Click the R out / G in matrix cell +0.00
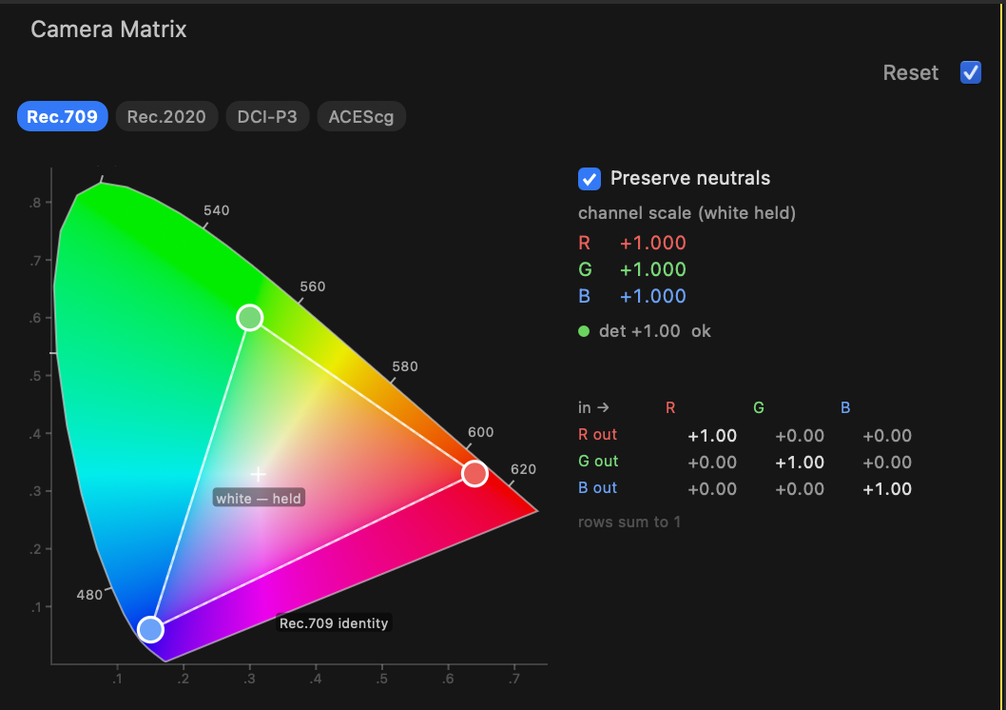 pos(800,436)
